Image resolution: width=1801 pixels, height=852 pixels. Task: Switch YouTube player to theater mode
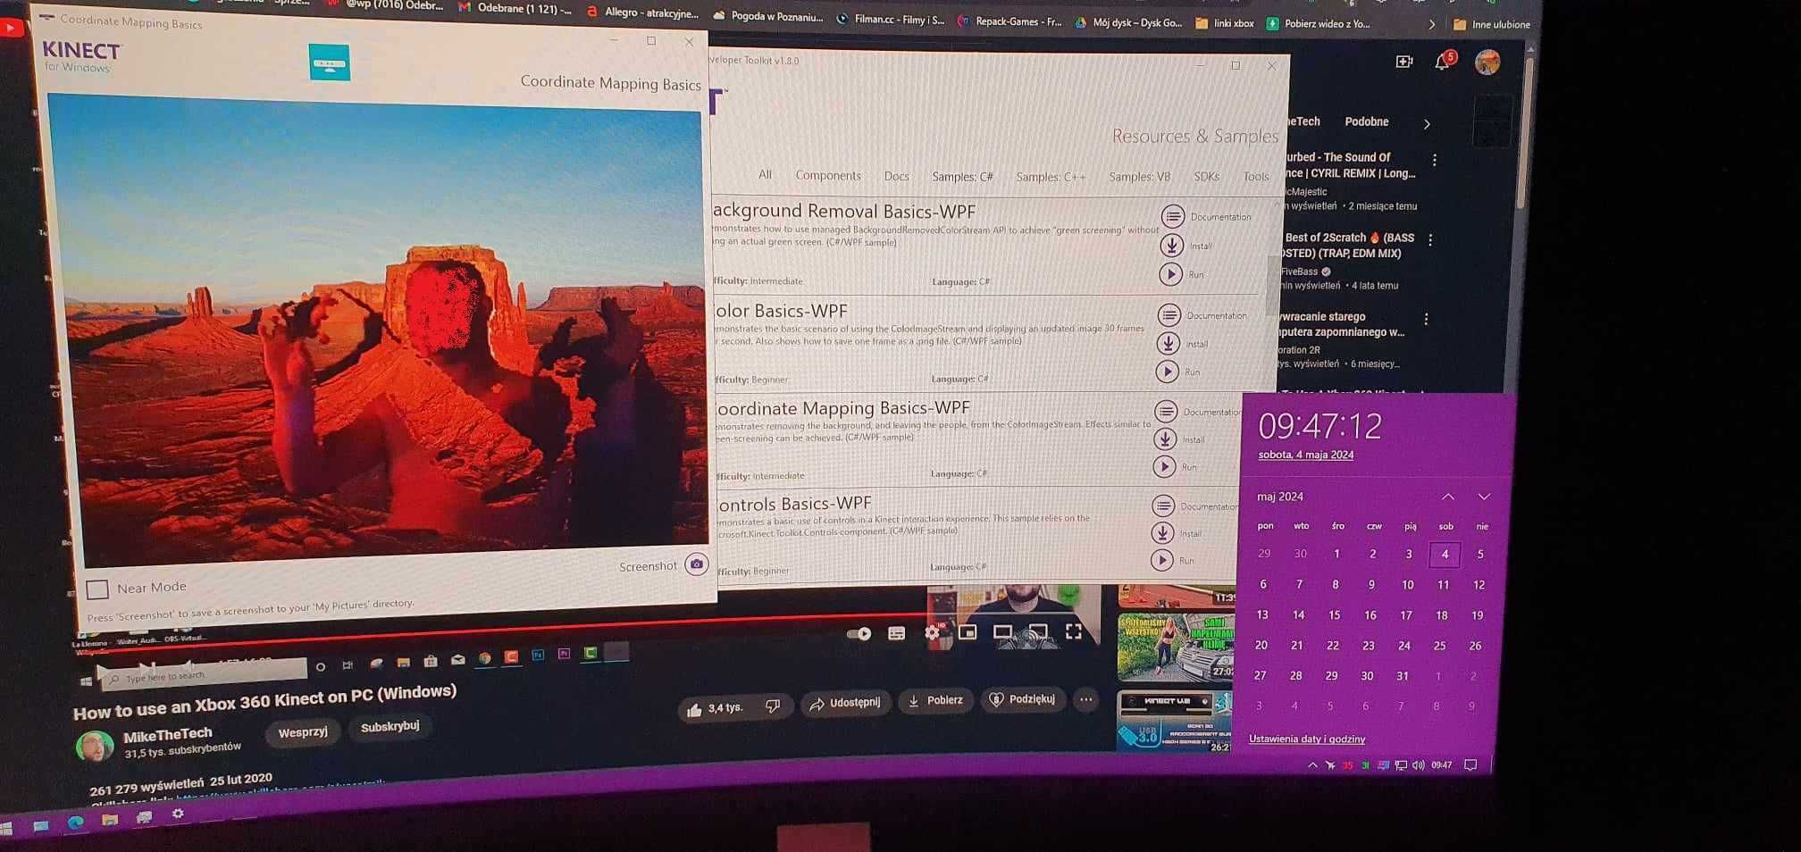click(1002, 631)
